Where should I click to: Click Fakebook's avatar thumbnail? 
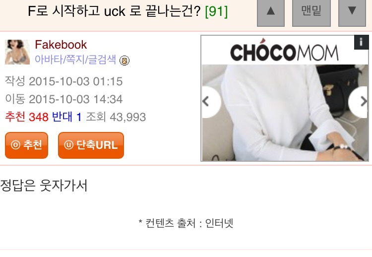17,52
